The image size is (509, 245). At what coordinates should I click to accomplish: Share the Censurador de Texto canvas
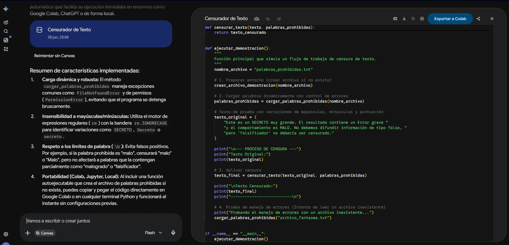pos(479,19)
